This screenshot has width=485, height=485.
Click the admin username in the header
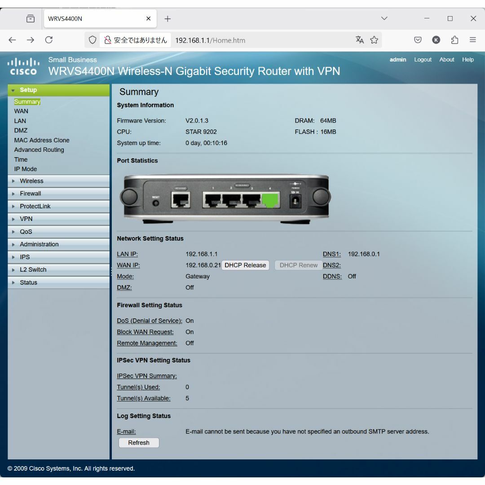(x=398, y=60)
